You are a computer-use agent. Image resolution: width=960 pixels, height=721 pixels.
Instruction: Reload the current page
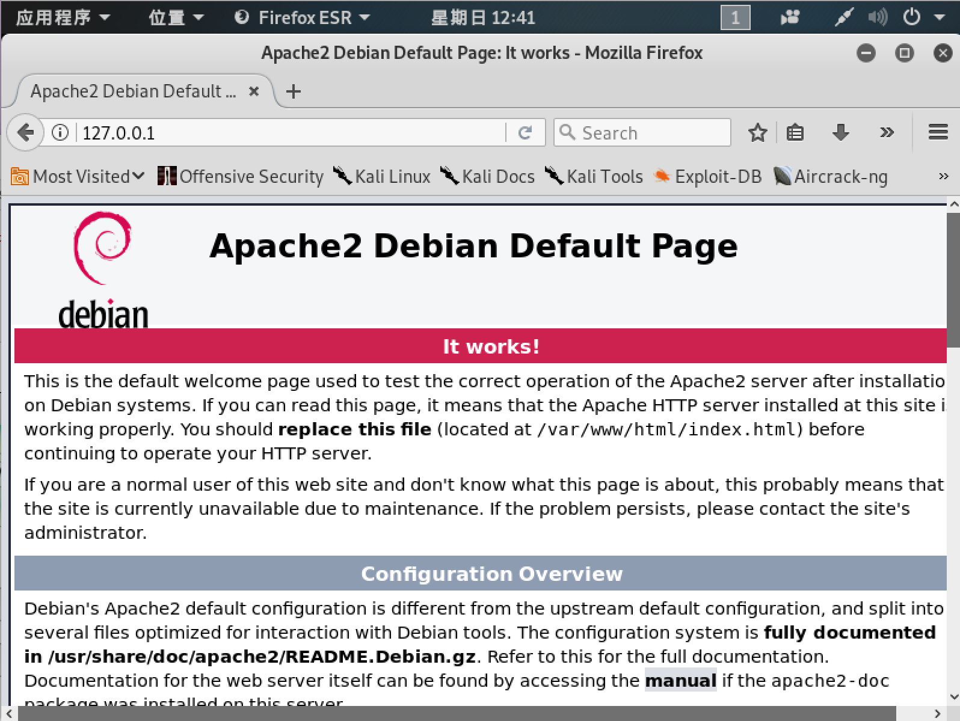[x=525, y=132]
